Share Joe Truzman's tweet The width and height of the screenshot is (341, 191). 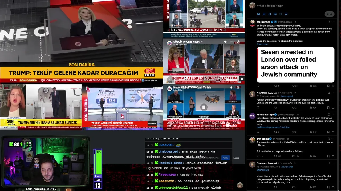click(333, 86)
